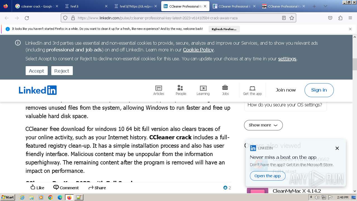Expand the list all tabs chevron
The height and width of the screenshot is (201, 357).
click(325, 6)
